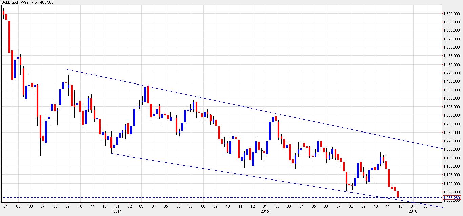
Task: Click the 2016 year label on time axis
Action: tap(413, 211)
